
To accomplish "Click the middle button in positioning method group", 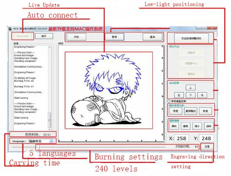I will (191, 63).
